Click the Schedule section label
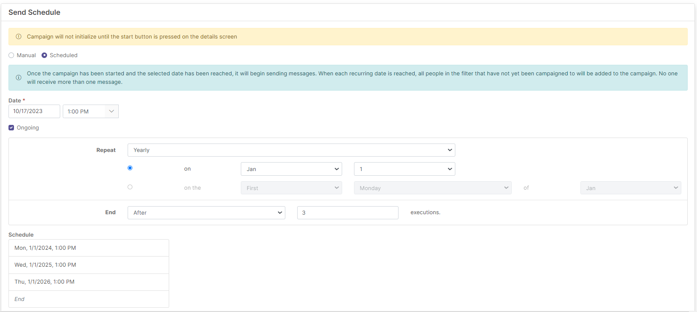 click(21, 235)
